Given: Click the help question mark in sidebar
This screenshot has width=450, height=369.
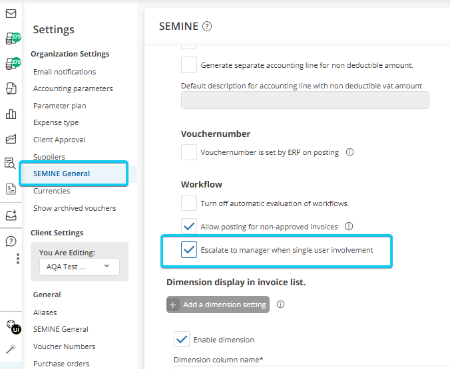Looking at the screenshot, I should pyautogui.click(x=11, y=241).
